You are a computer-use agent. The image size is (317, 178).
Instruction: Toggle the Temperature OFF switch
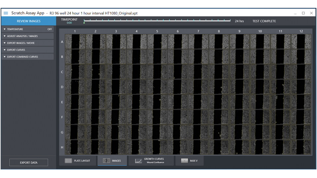coord(50,29)
